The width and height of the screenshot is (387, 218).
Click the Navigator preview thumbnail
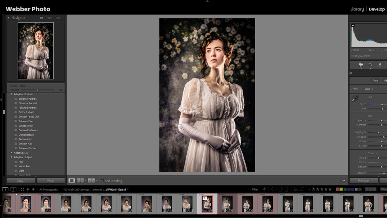tap(35, 51)
